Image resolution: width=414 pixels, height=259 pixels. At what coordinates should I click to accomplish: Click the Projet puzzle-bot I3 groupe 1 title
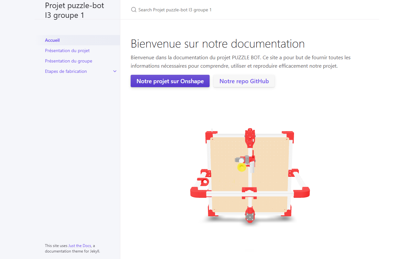pyautogui.click(x=74, y=10)
